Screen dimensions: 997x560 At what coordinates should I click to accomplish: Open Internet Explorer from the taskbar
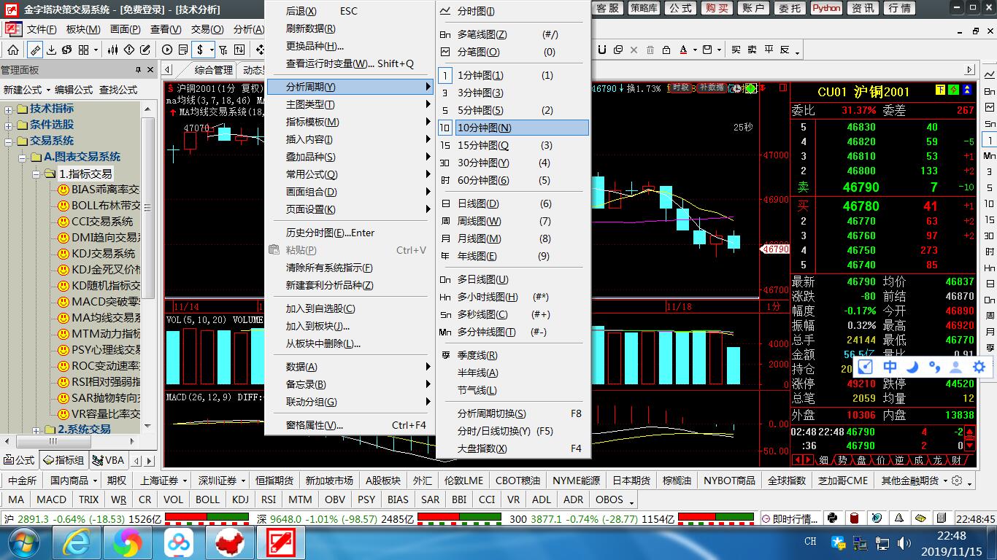point(76,542)
